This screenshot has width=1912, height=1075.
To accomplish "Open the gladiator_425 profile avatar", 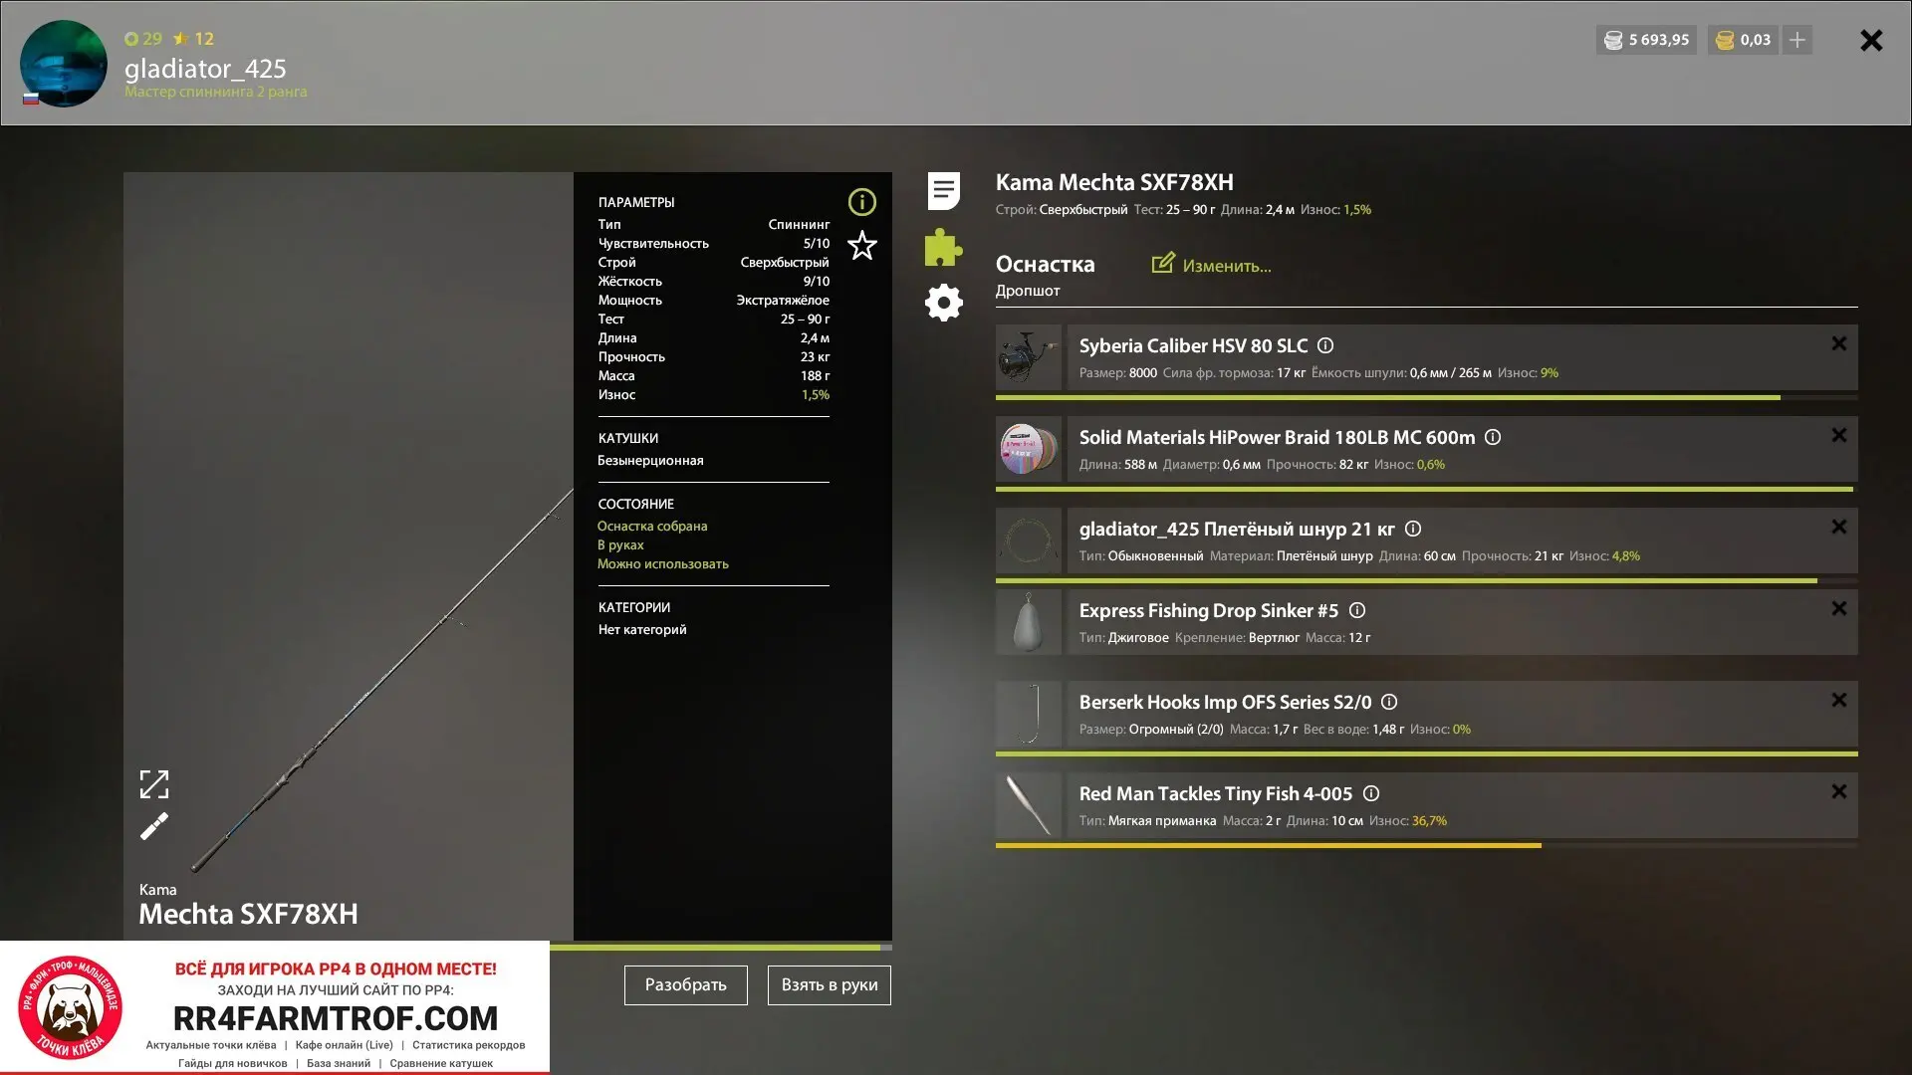I will 64,63.
